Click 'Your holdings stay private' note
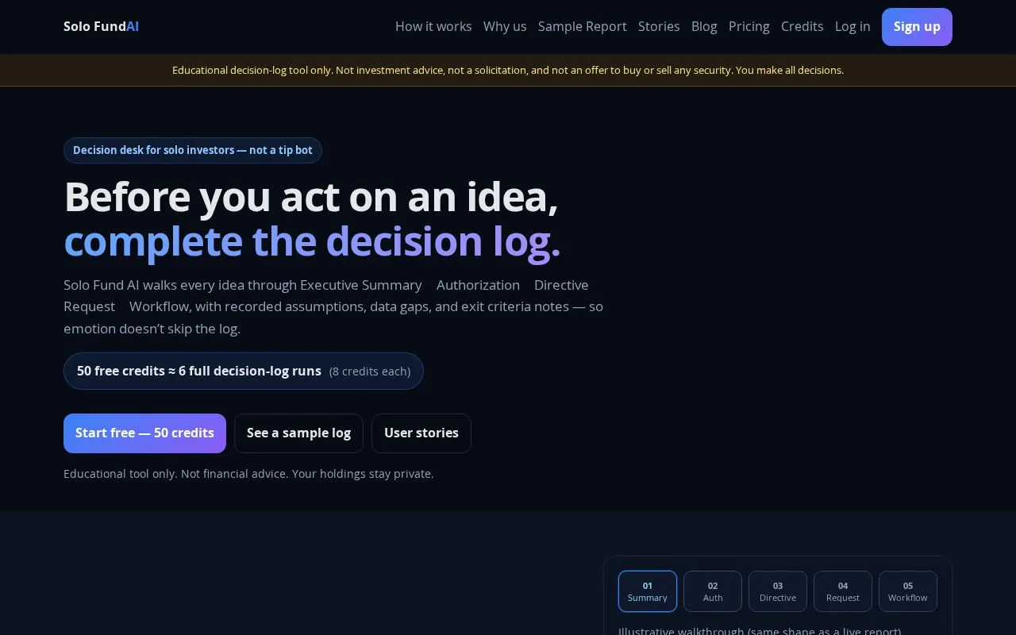 pyautogui.click(x=363, y=474)
